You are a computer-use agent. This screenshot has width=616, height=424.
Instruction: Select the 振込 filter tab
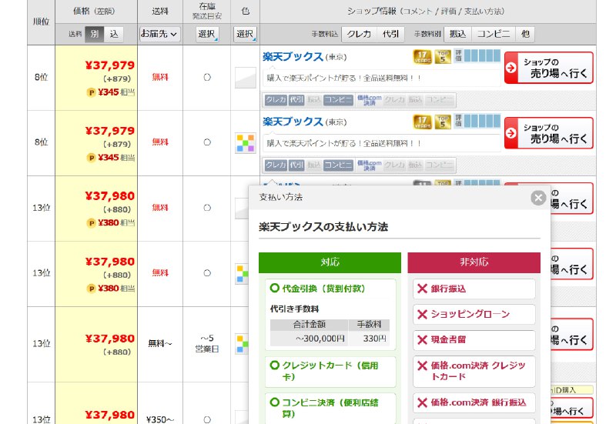[x=457, y=34]
